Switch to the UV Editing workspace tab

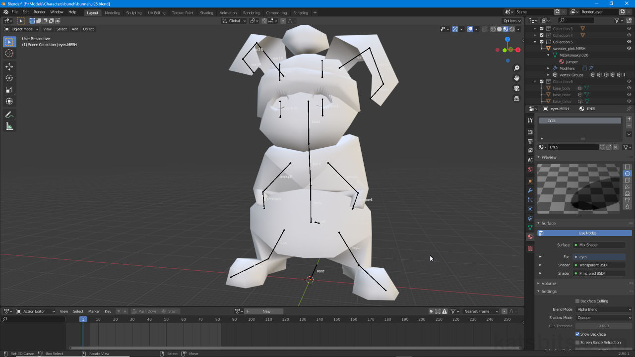click(157, 13)
